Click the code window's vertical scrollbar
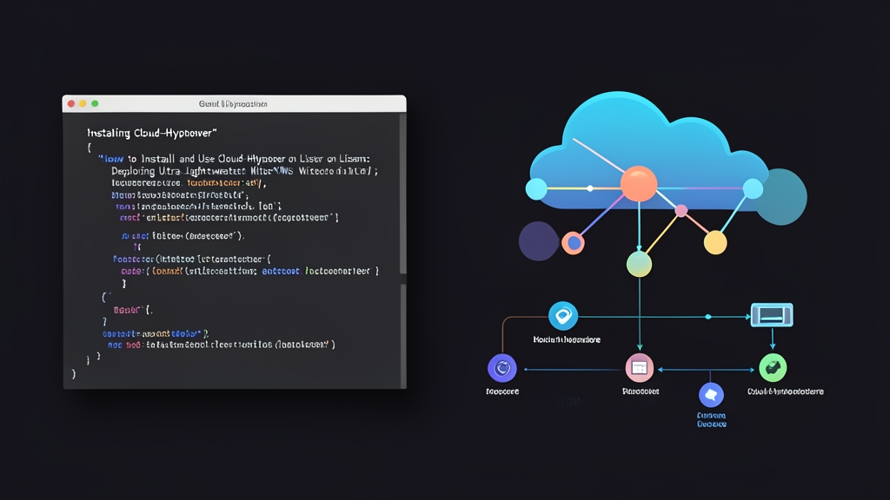This screenshot has width=890, height=500. tap(403, 250)
